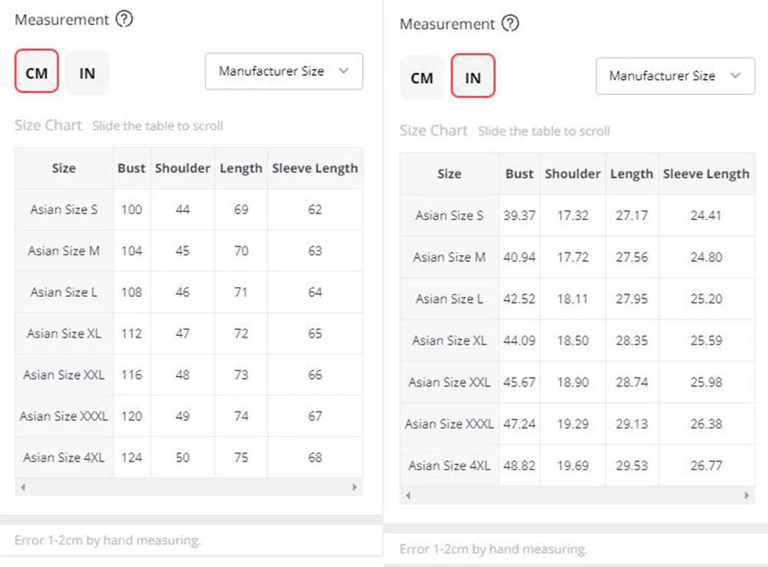
Task: Select IN unit in right panel
Action: 473,77
